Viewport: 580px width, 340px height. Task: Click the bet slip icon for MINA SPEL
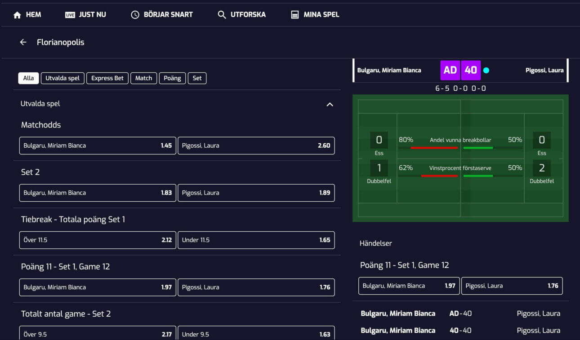click(295, 15)
